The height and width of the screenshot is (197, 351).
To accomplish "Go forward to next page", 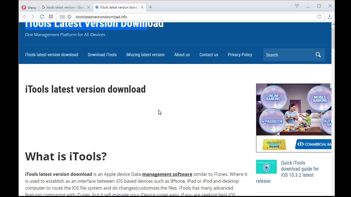I will tap(33, 17).
